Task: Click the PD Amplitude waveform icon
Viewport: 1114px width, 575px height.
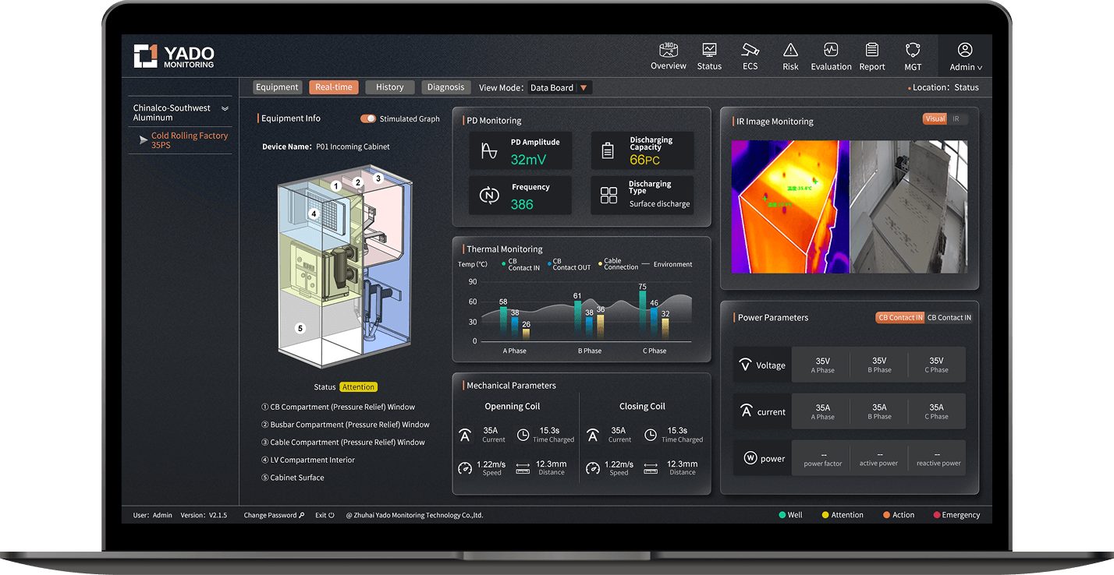Action: (x=489, y=151)
